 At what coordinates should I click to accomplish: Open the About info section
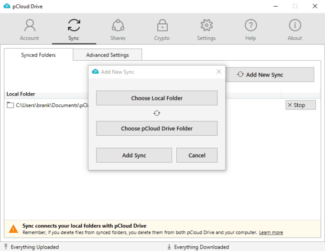tap(295, 30)
